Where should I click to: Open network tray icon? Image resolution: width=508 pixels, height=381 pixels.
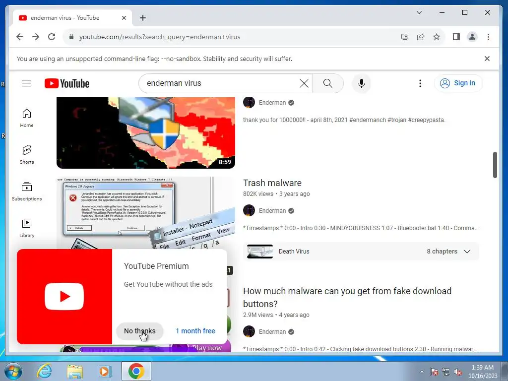pos(446,372)
